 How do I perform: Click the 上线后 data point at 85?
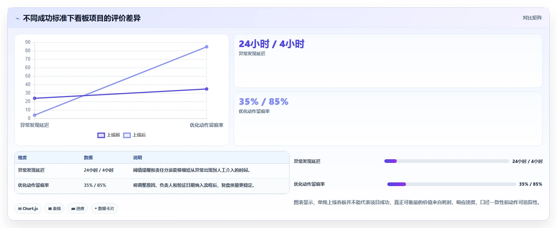pos(207,47)
